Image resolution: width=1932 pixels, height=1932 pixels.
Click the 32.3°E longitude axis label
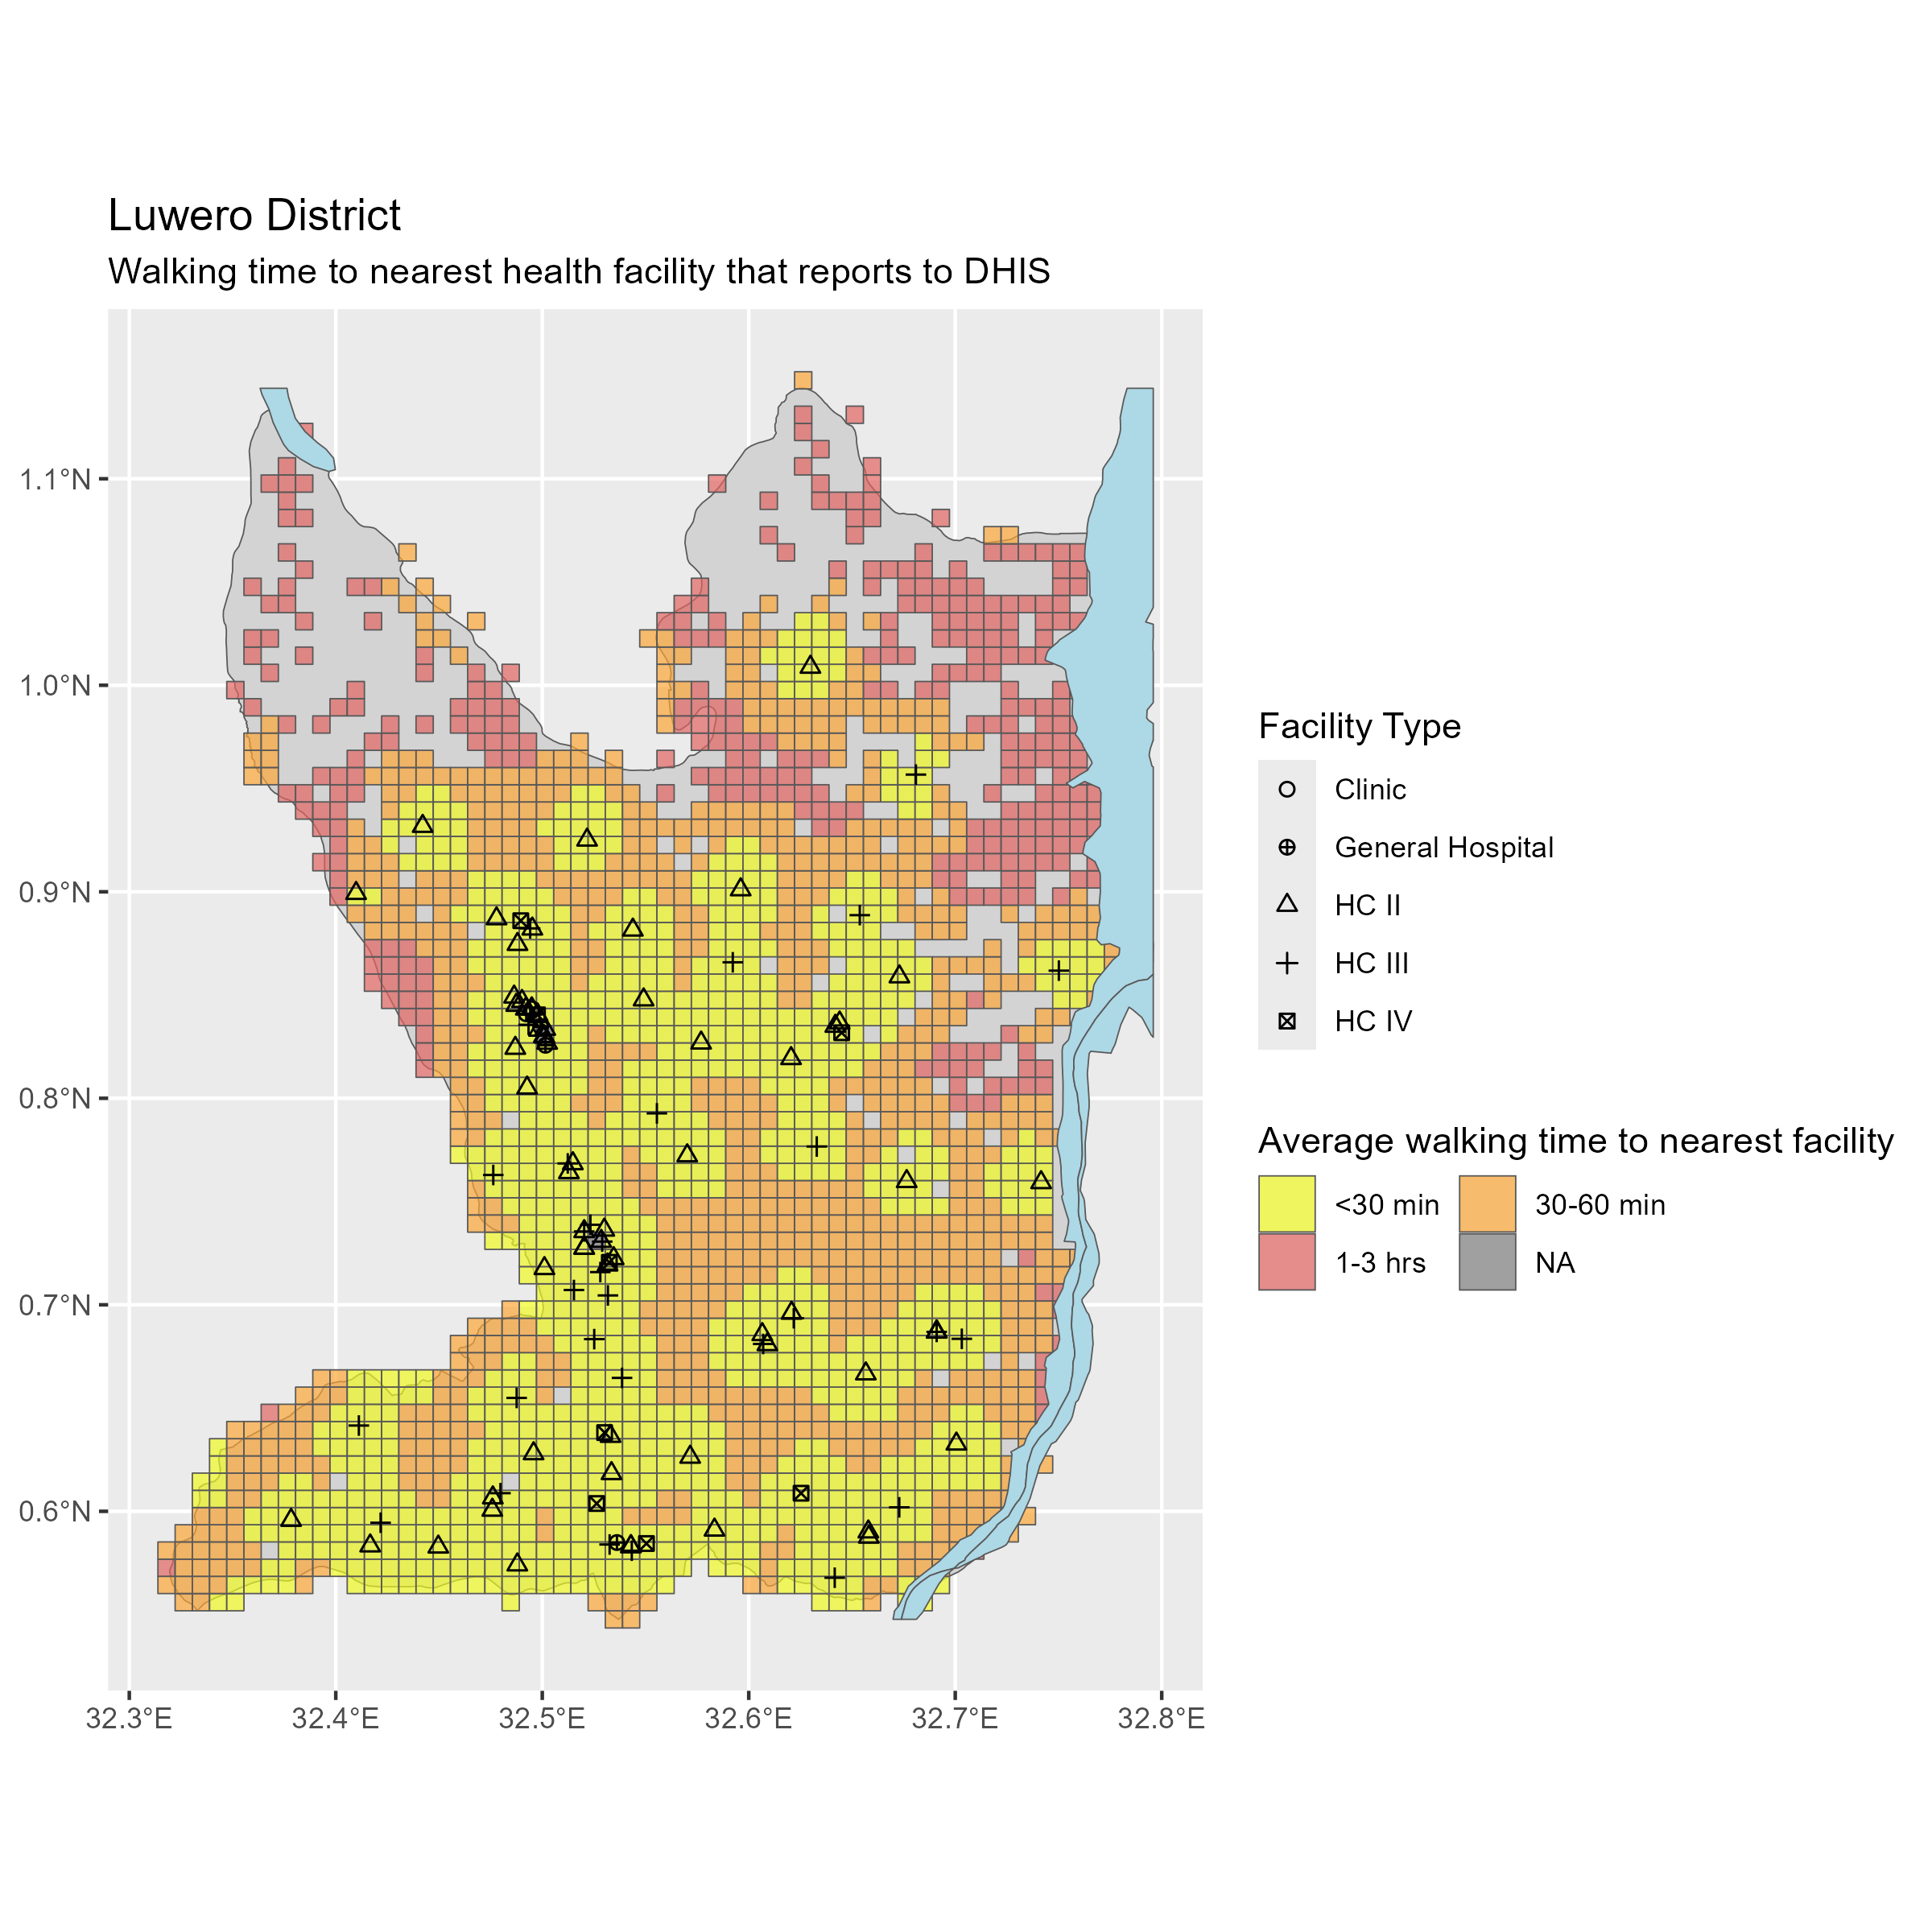point(129,1719)
